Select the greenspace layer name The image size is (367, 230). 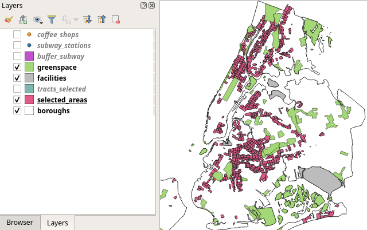pos(57,68)
